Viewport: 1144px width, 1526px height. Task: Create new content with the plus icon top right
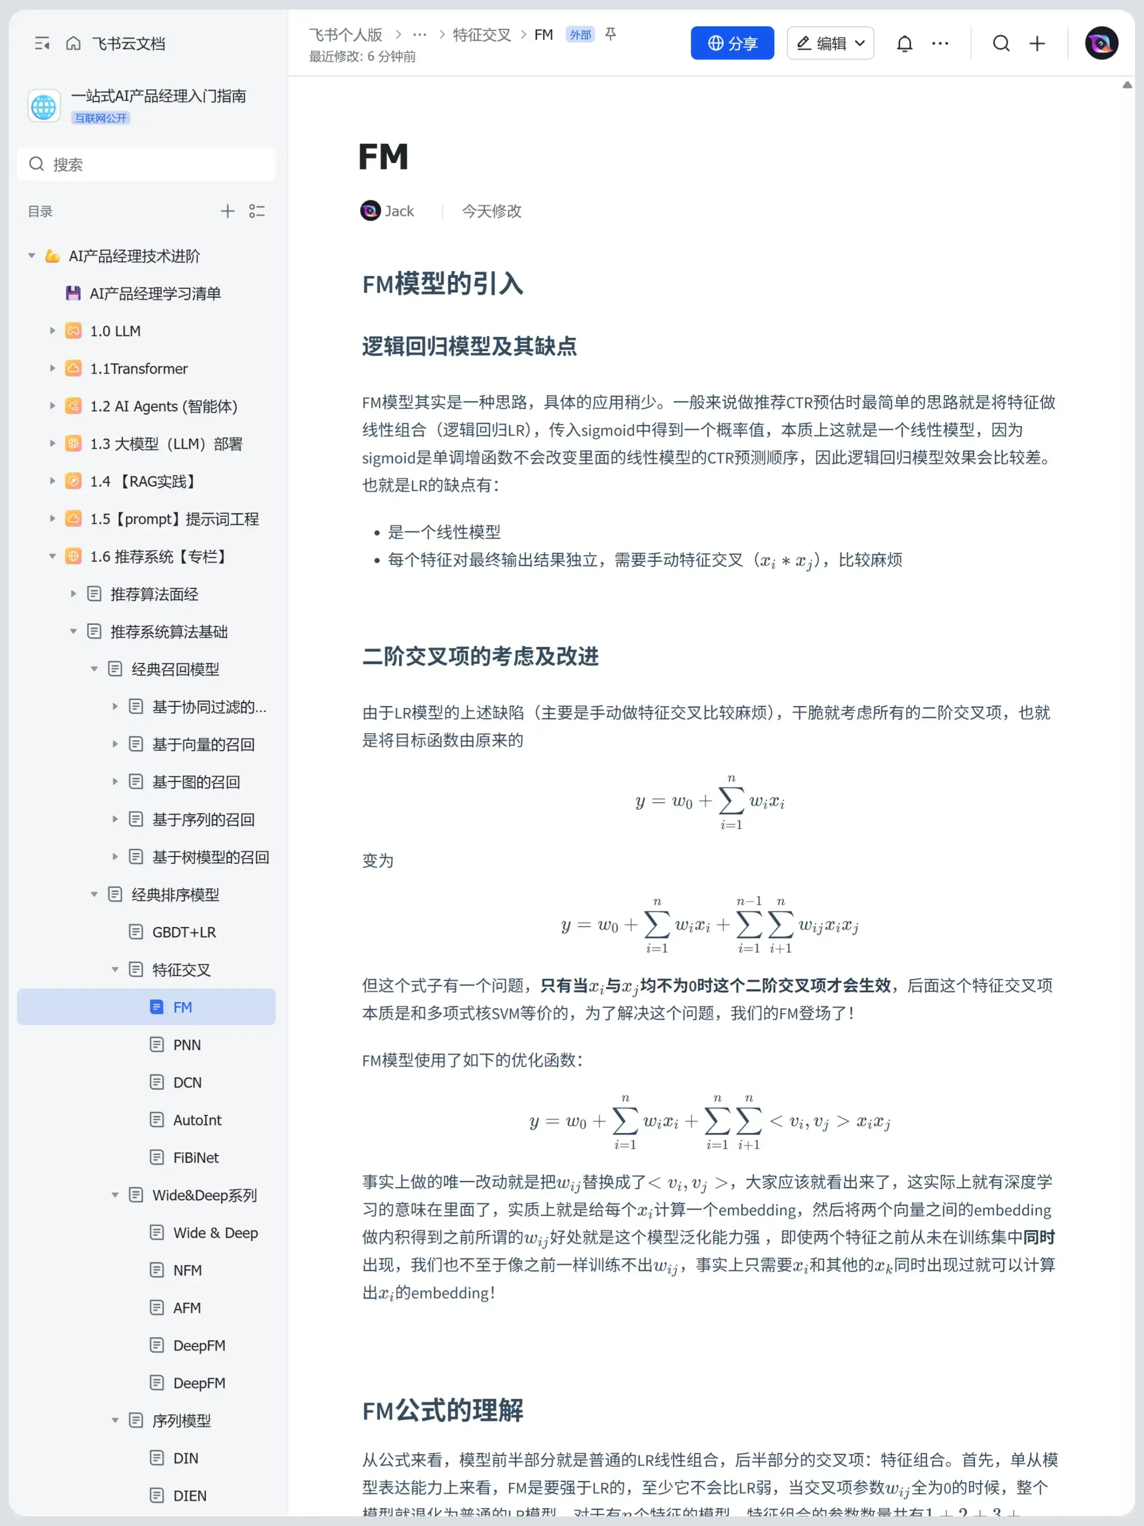pos(1036,43)
